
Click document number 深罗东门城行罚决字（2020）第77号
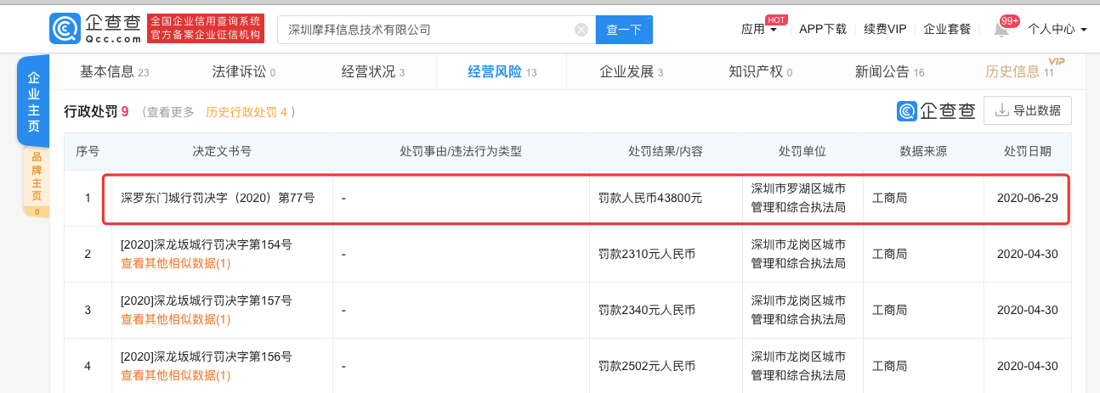coord(218,198)
